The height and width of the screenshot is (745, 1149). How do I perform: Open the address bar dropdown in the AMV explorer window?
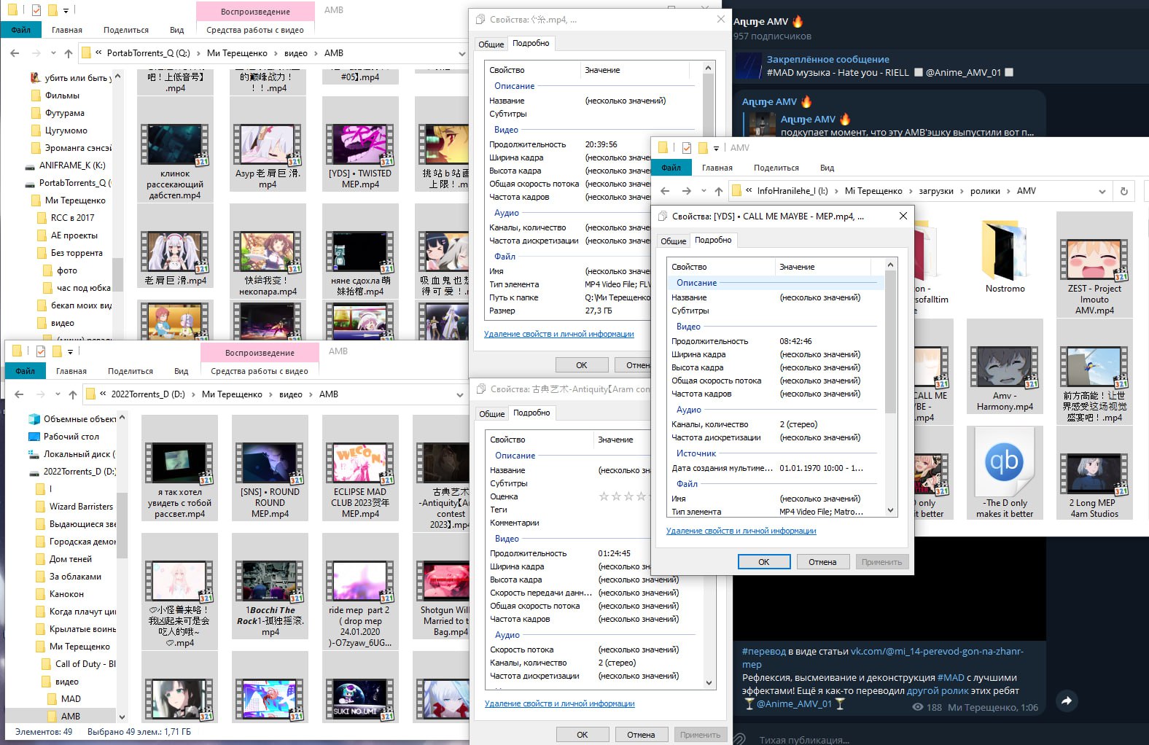(x=1102, y=191)
